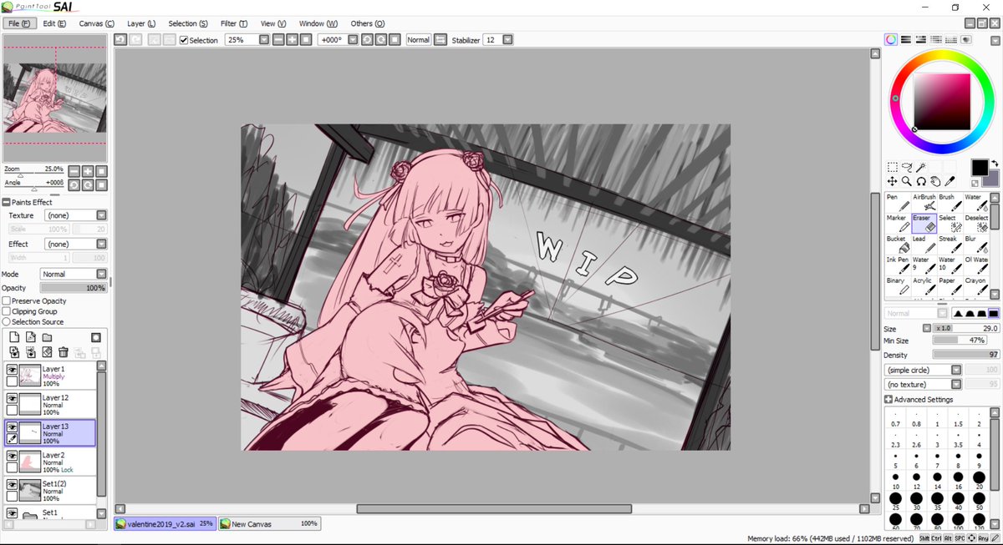The height and width of the screenshot is (545, 1003).
Task: Activate the move layer tool
Action: (893, 181)
